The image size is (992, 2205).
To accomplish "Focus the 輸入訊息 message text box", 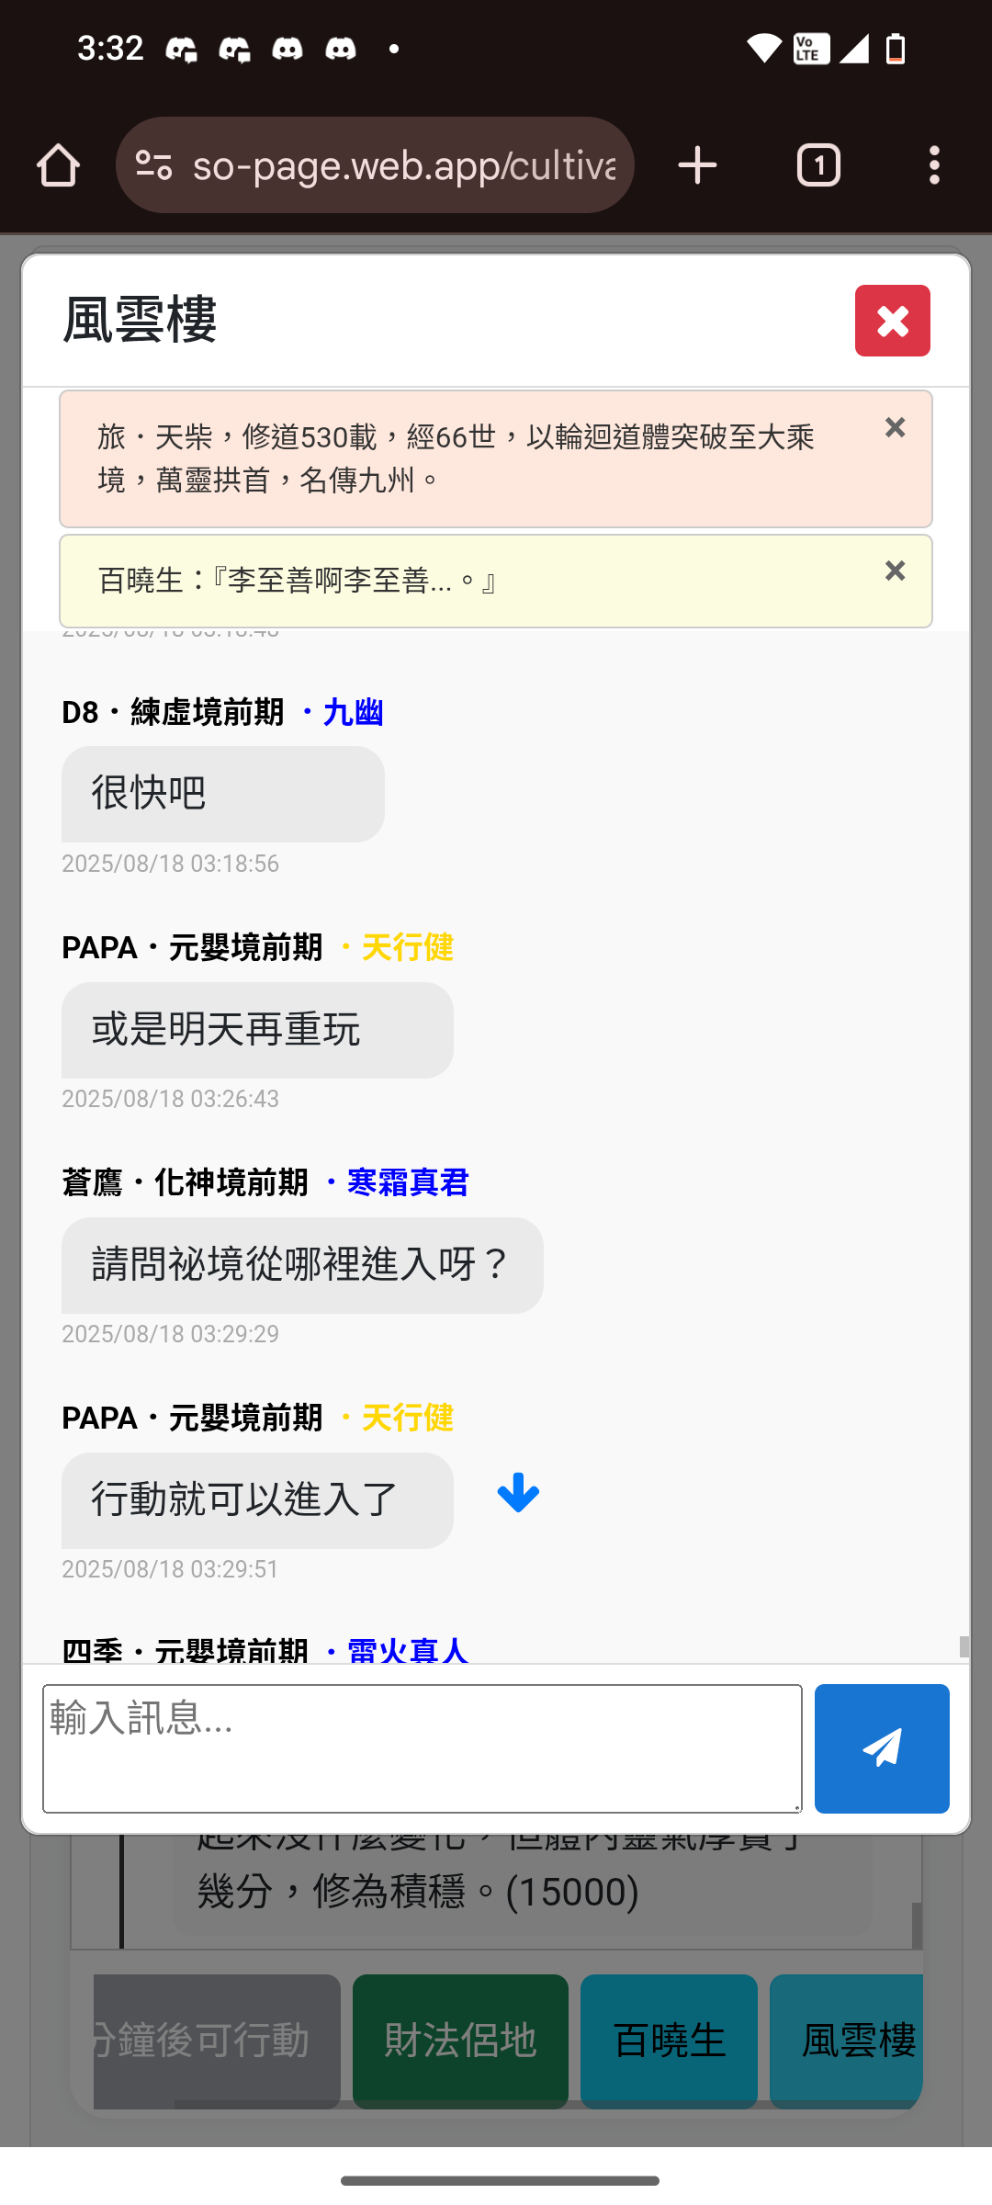I will pyautogui.click(x=423, y=1747).
